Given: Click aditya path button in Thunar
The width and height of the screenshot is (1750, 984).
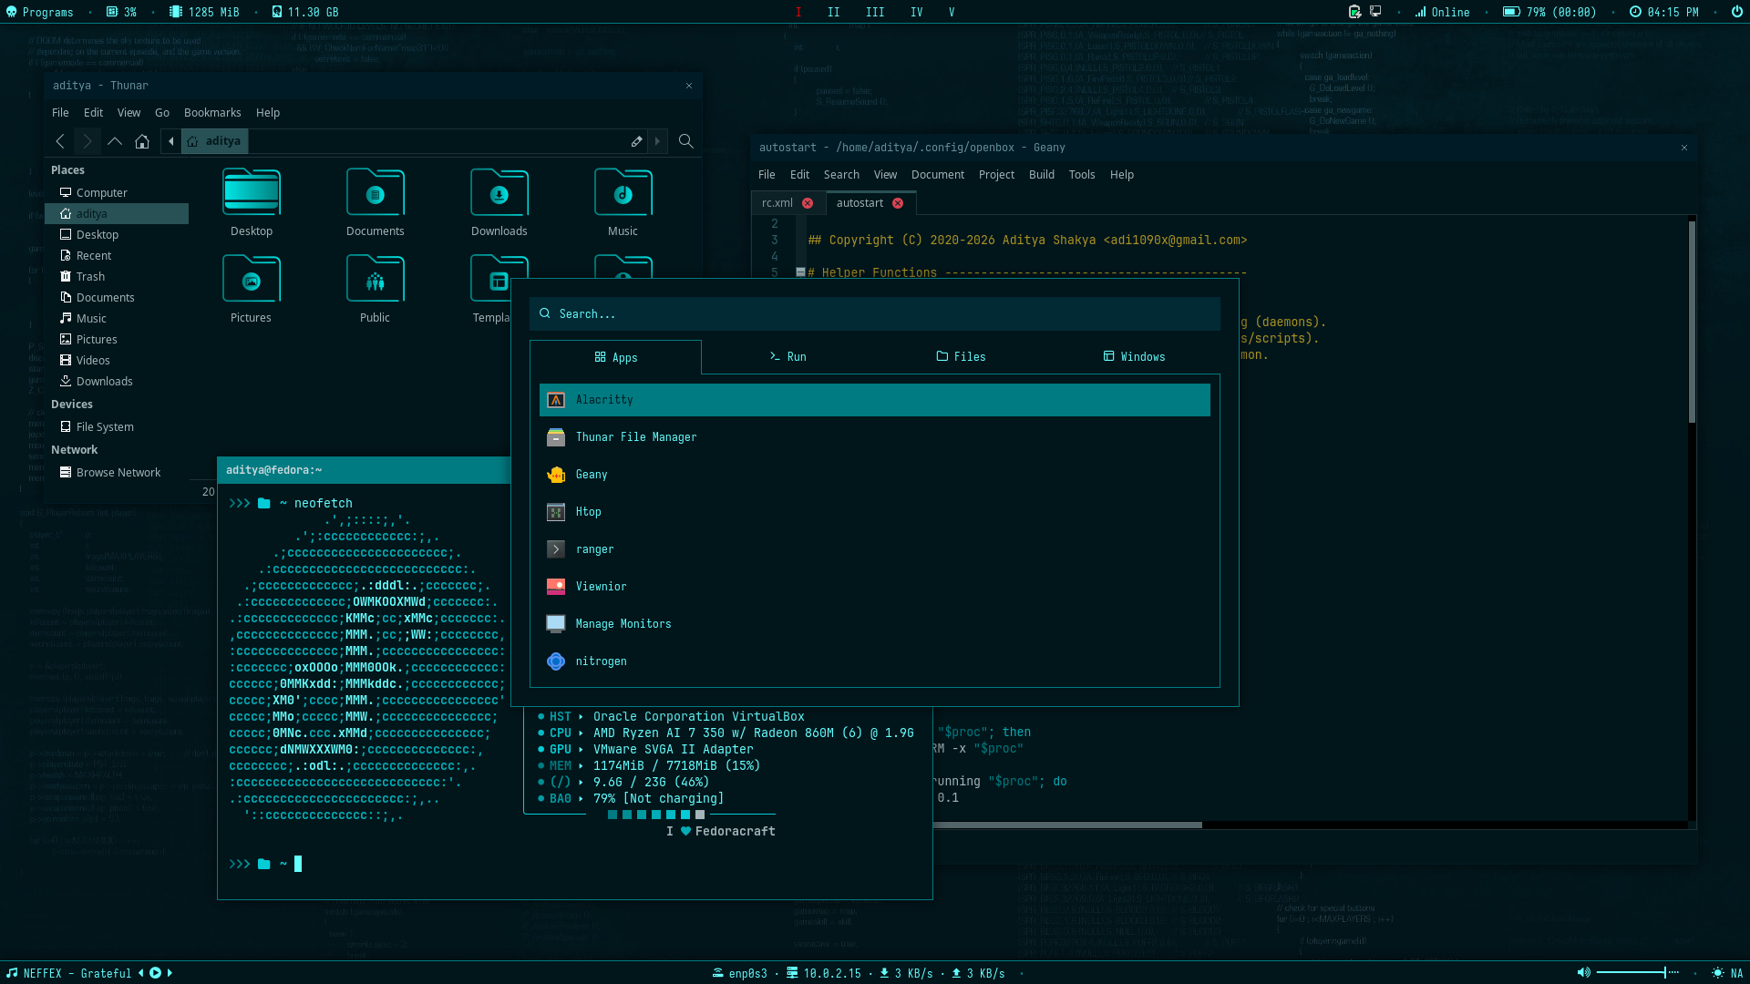Looking at the screenshot, I should (215, 141).
